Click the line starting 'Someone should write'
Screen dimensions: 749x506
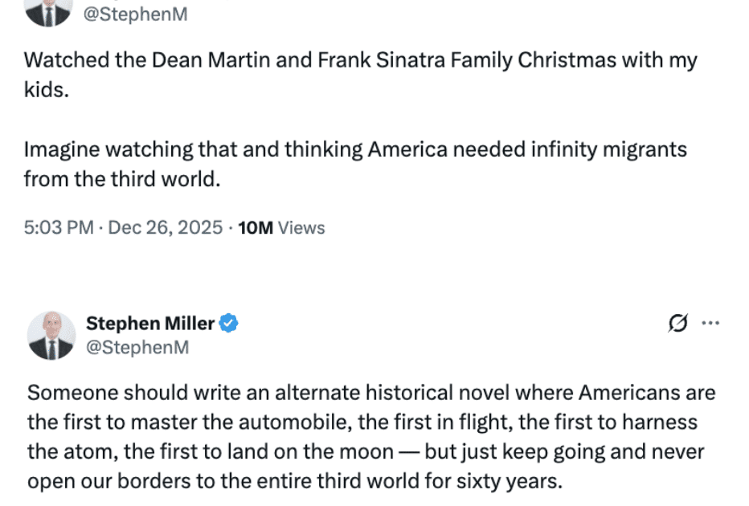[370, 394]
